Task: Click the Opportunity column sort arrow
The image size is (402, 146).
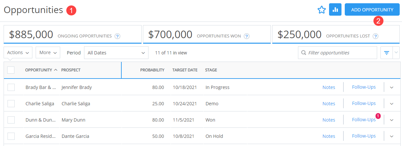Action: 55,70
